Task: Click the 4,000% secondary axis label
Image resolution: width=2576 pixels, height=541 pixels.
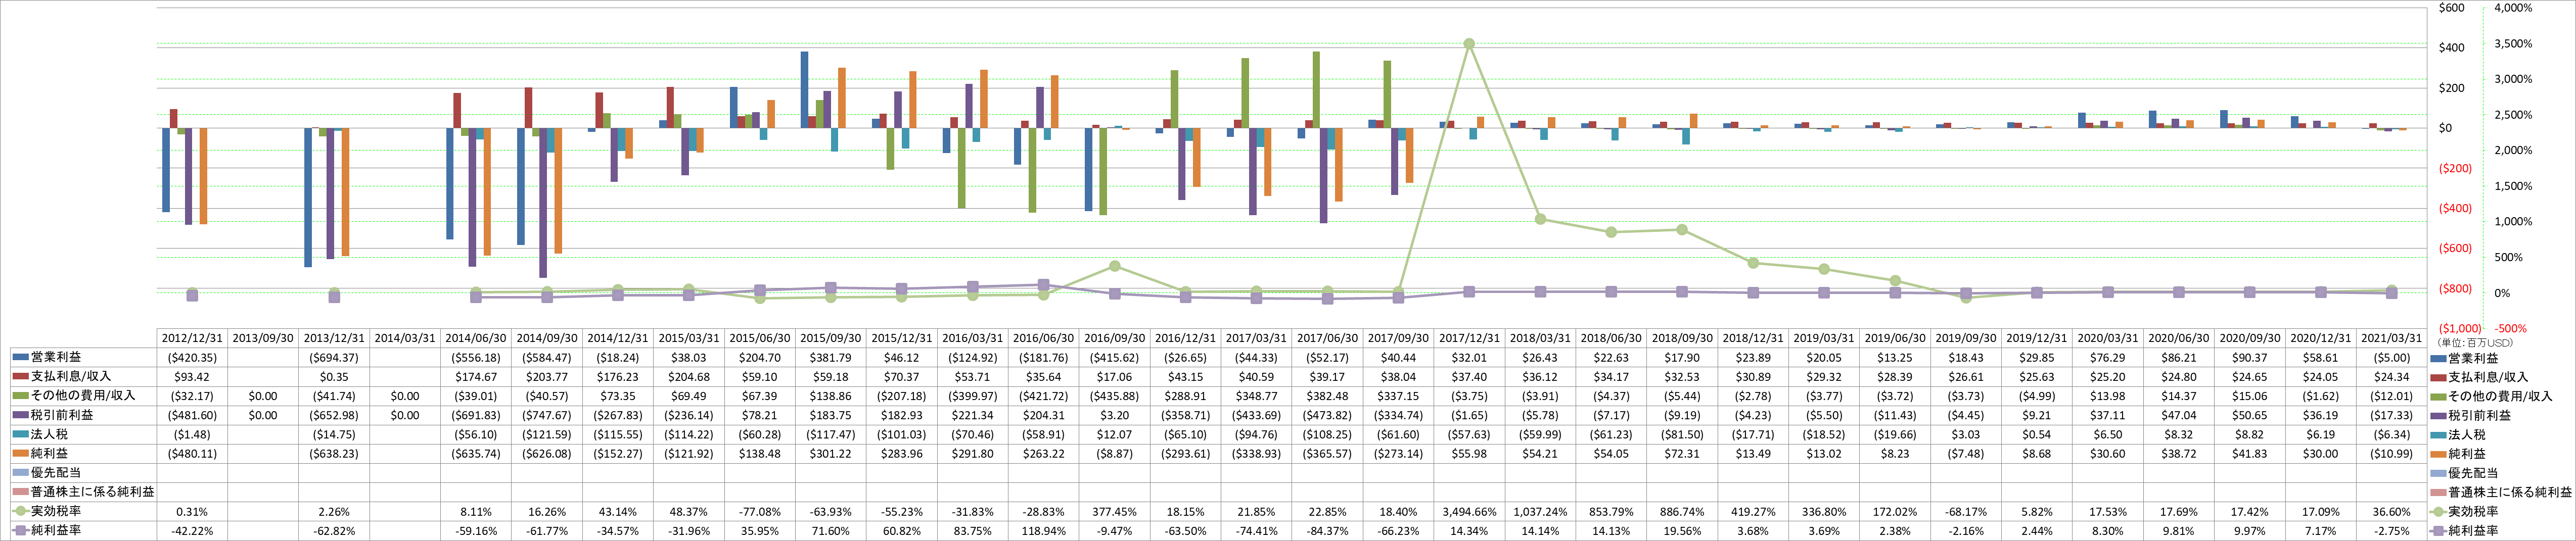Action: pyautogui.click(x=2513, y=8)
